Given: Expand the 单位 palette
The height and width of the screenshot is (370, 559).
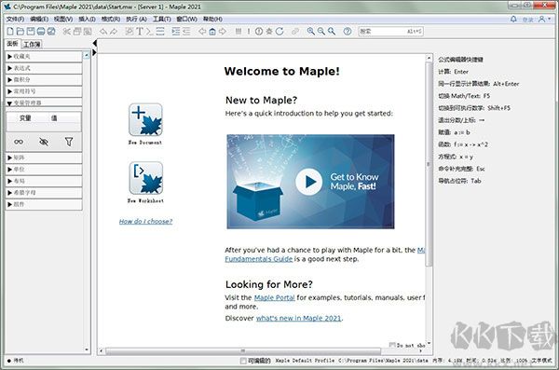Looking at the screenshot, I should pyautogui.click(x=44, y=169).
